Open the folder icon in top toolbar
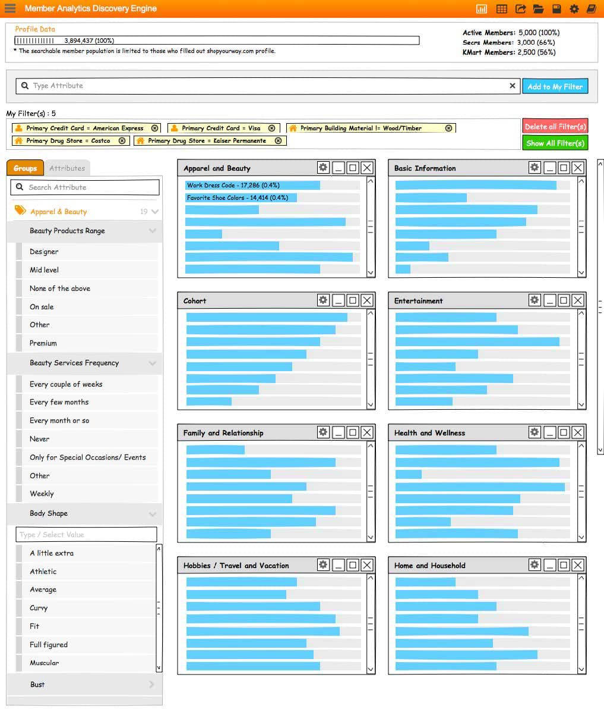The image size is (604, 709). 538,9
